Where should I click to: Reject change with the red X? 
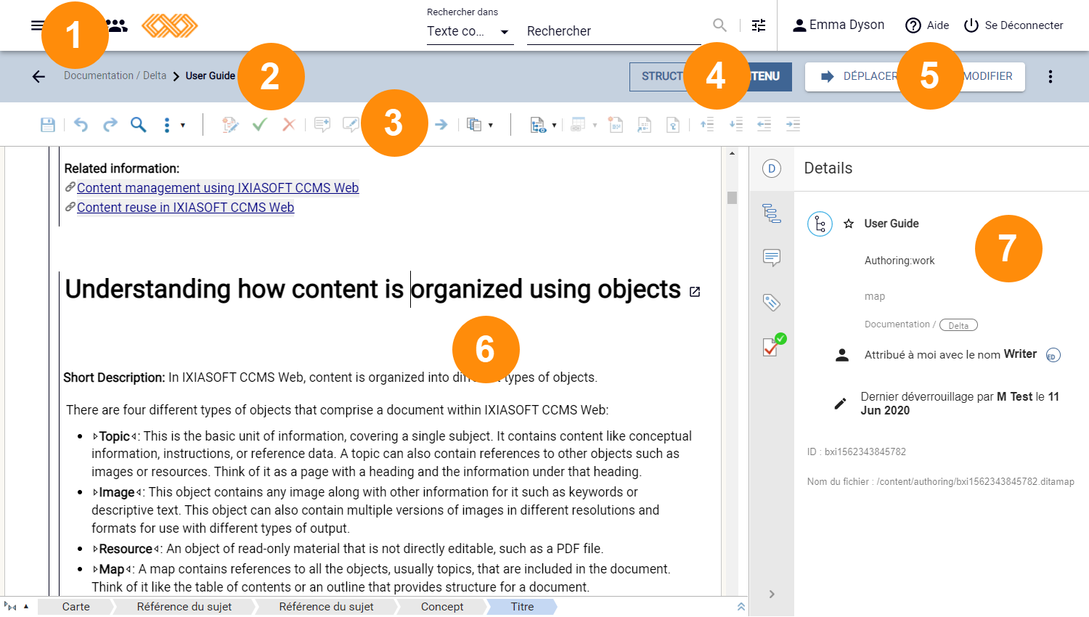click(288, 125)
